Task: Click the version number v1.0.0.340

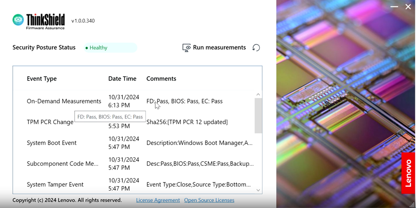Action: tap(83, 21)
